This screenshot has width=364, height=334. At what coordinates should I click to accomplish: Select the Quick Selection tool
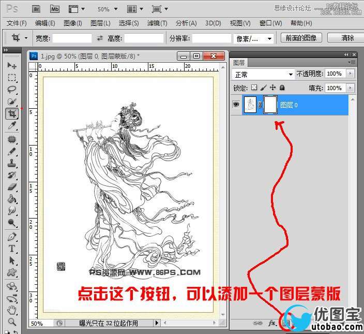(12, 101)
